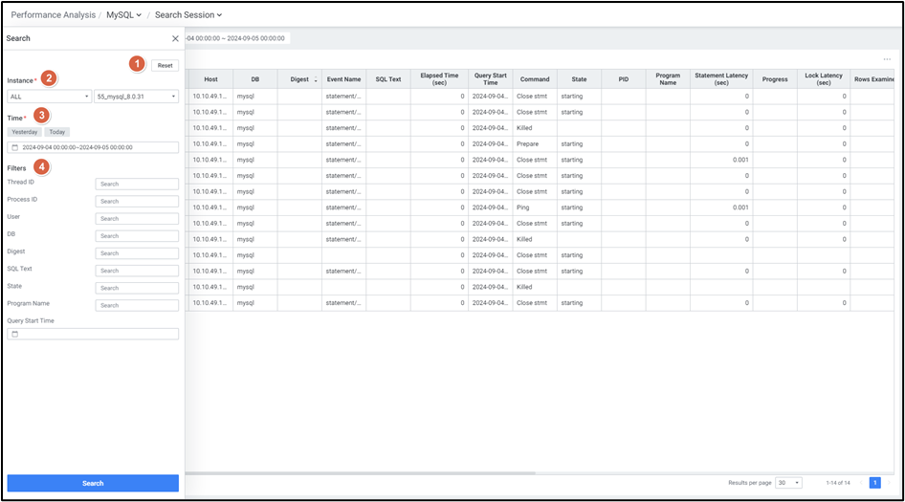
Task: Open the three-dots table options menu
Action: pyautogui.click(x=887, y=59)
